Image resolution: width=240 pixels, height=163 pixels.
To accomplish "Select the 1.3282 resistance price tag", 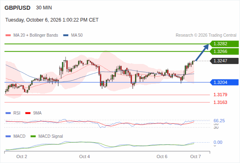I will point(224,44).
